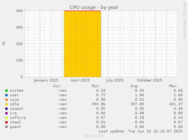This screenshot has height=140, width=188.
Task: Click the idle minimum value 393.86
Action: (x=98, y=104)
